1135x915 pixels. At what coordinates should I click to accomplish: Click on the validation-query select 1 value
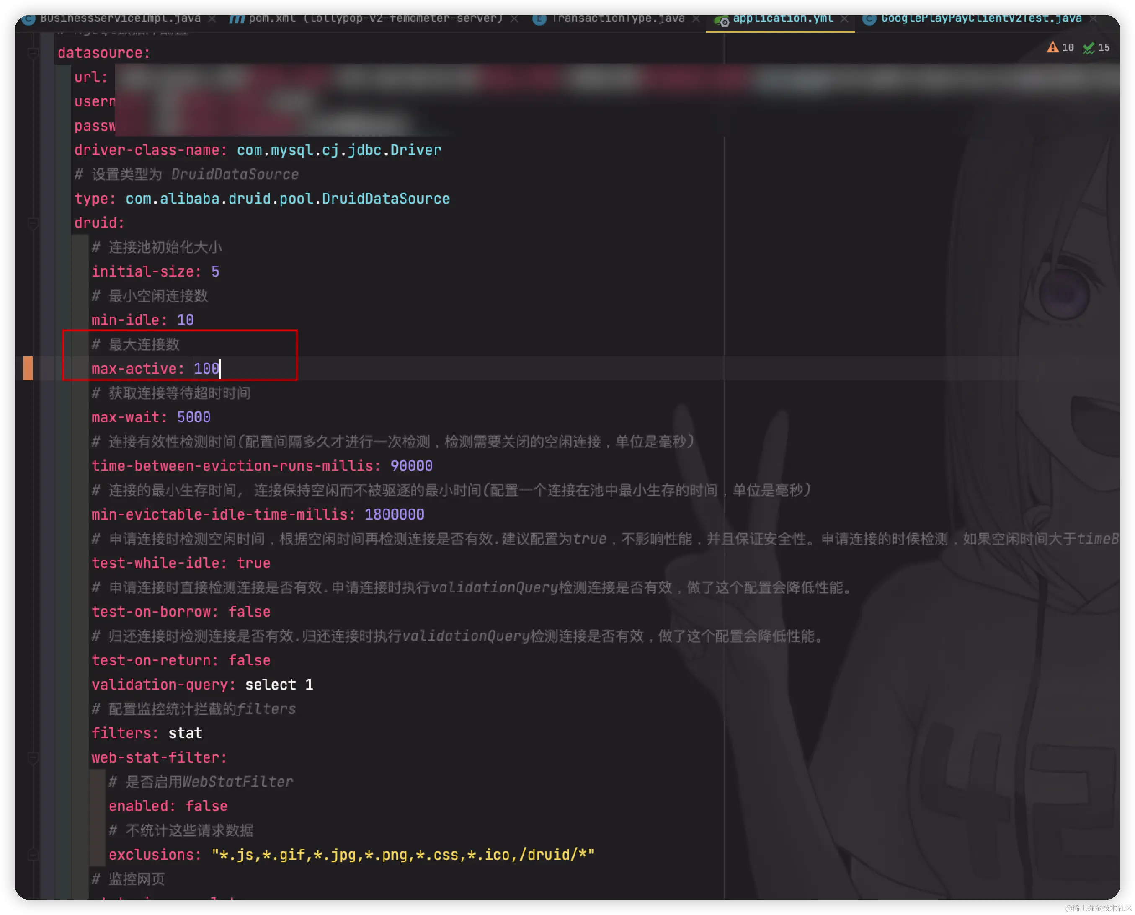click(x=279, y=684)
